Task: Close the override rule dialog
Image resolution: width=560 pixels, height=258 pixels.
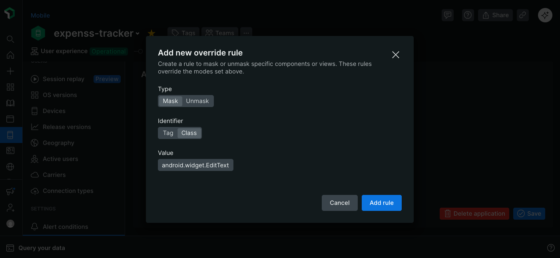Action: click(x=396, y=55)
